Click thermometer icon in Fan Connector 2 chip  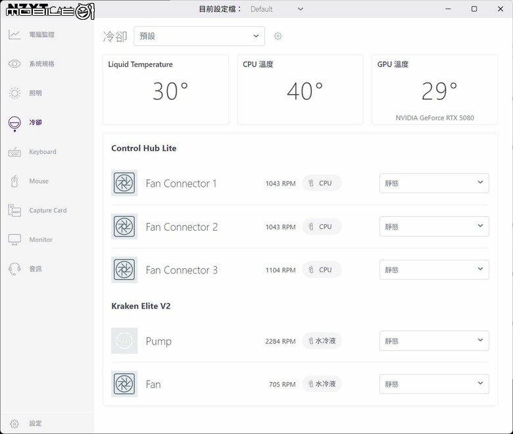pos(311,226)
